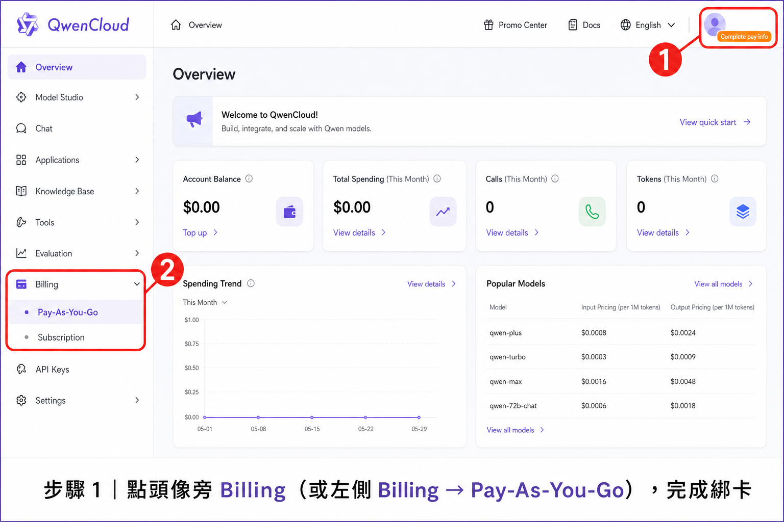This screenshot has width=784, height=522.
Task: Click the megaphone welcome banner icon
Action: coord(194,120)
